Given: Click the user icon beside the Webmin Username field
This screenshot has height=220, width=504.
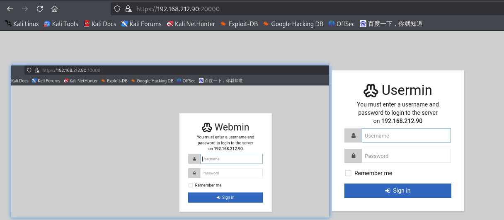Looking at the screenshot, I should pos(194,159).
